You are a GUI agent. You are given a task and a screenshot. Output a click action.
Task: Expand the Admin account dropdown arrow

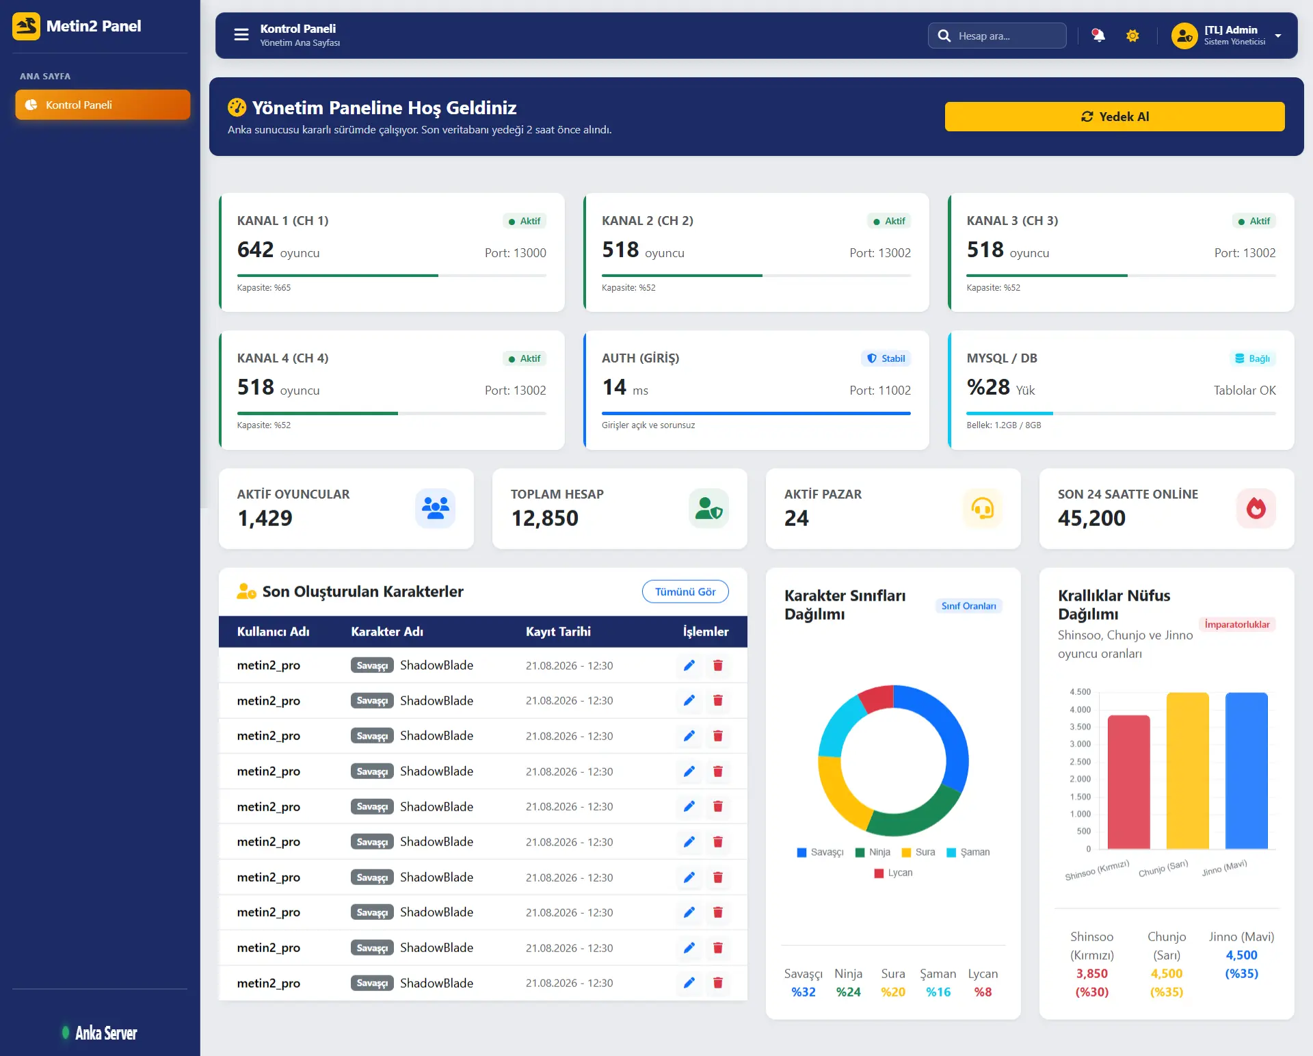click(1278, 36)
